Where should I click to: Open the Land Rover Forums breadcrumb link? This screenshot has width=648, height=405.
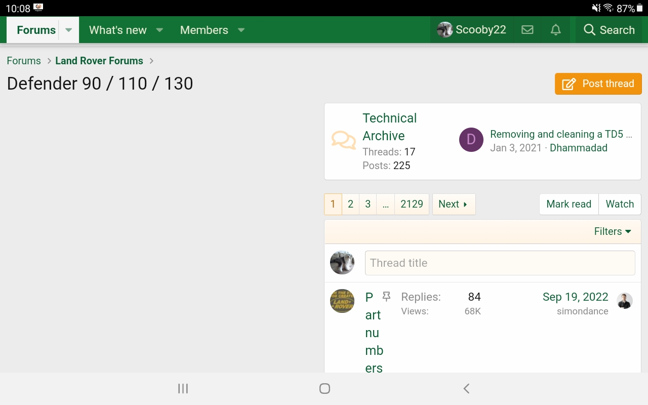pos(99,61)
